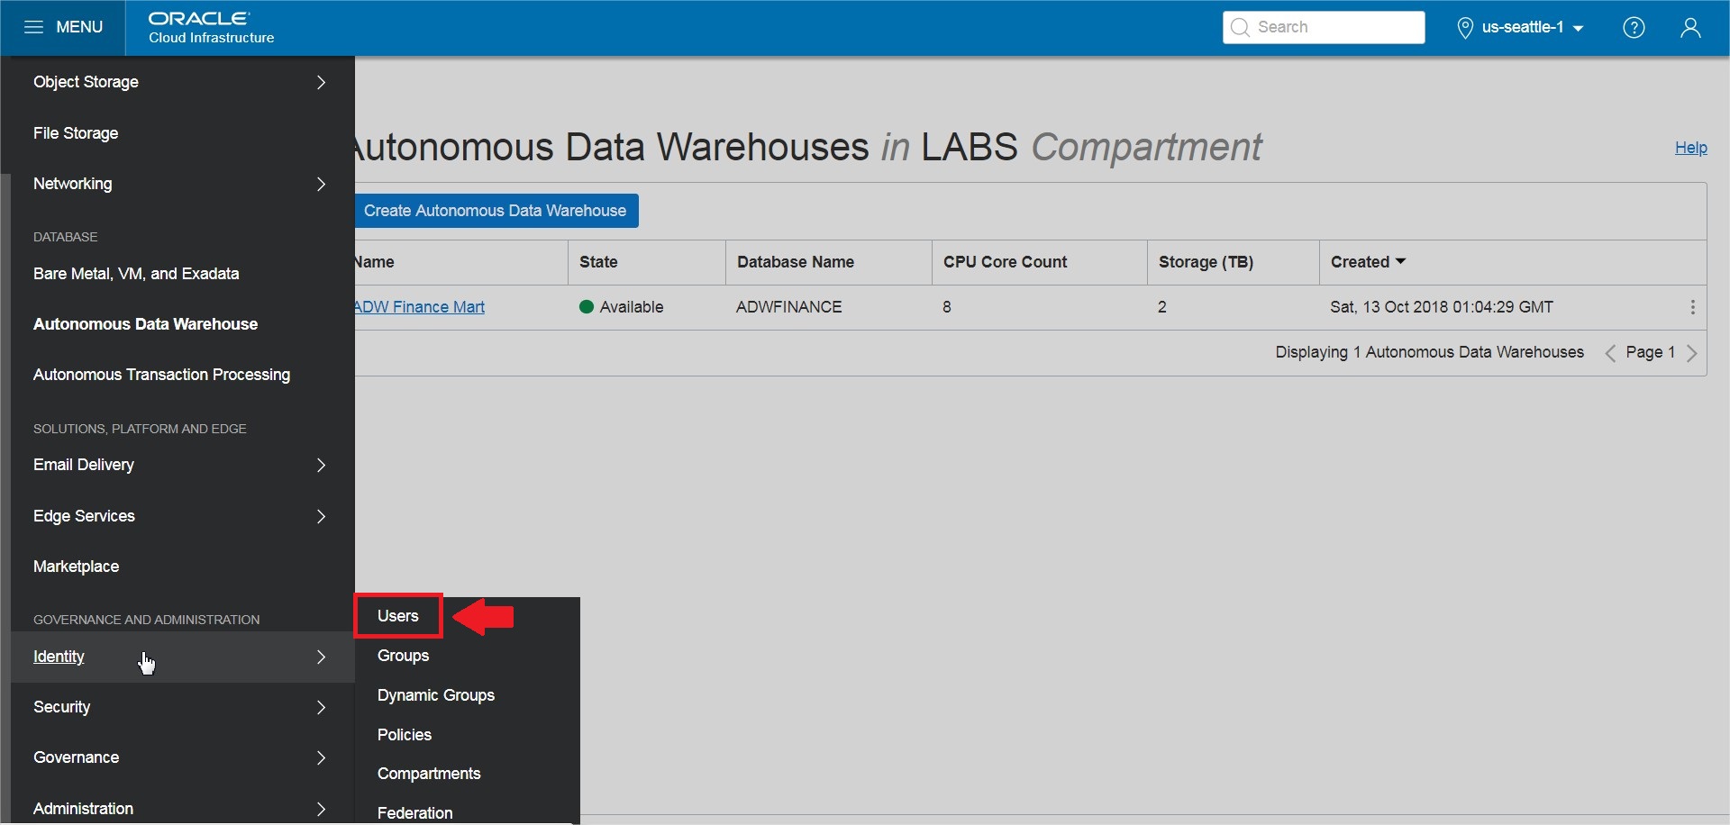
Task: Expand the Networking submenu chevron
Action: pos(321,184)
